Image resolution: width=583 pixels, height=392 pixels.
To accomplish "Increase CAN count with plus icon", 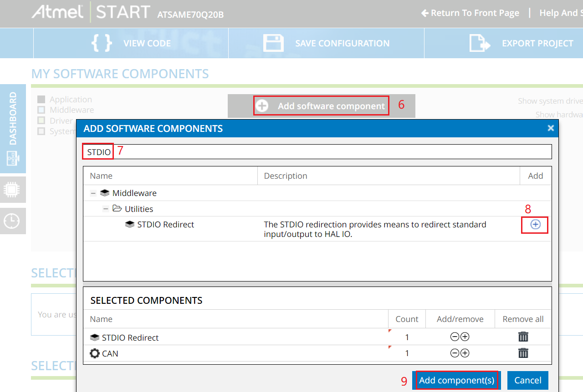I will 465,353.
